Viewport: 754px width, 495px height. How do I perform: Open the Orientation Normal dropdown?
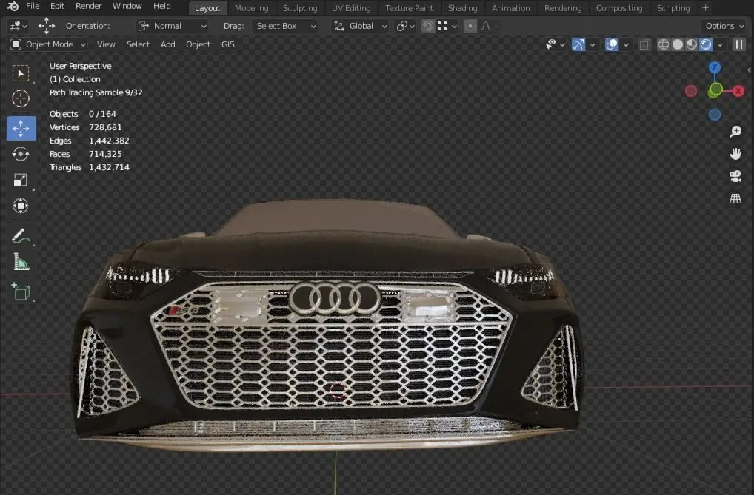click(x=173, y=26)
